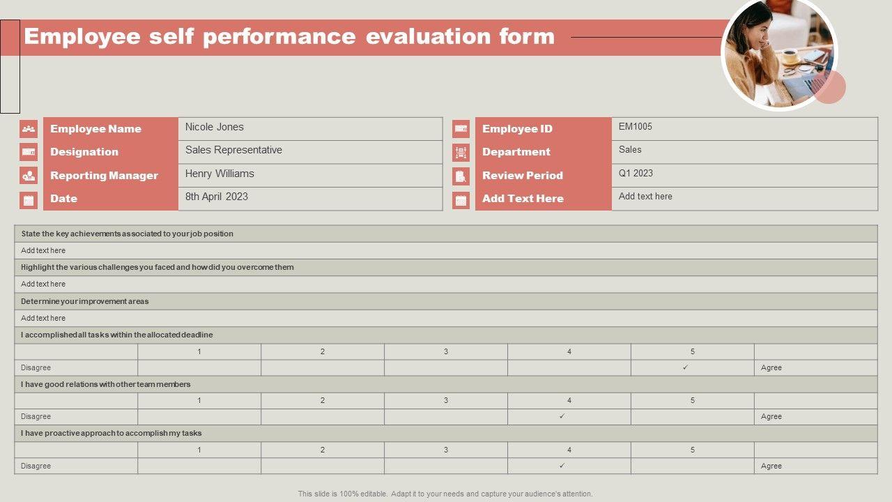Click the '8th April 2023' date value
Screen dimensions: 892x502
[217, 197]
